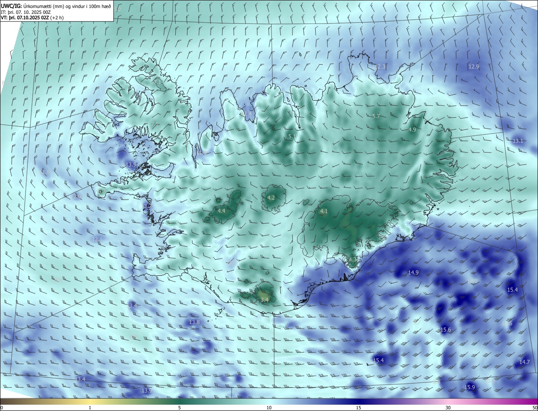Image resolution: width=538 pixels, height=411 pixels.
Task: Click the 13.8 value label
Action: (194, 322)
